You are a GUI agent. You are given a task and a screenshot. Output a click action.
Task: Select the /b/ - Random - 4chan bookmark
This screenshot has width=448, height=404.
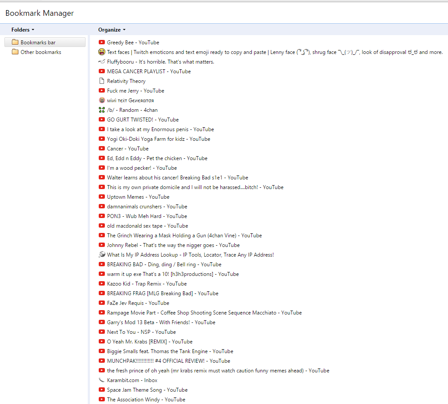[x=132, y=110]
